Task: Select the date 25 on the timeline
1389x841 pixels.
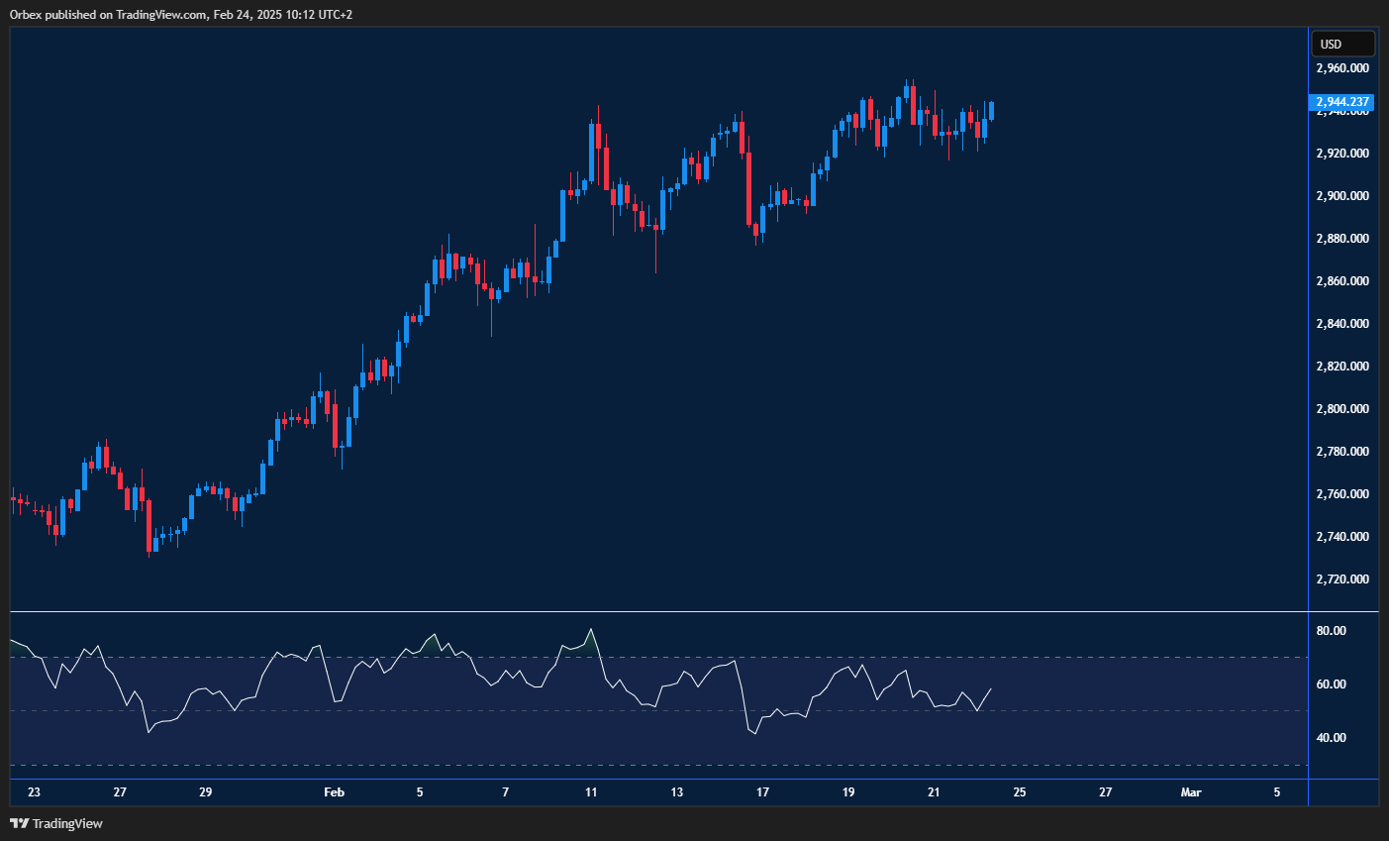Action: click(1019, 792)
